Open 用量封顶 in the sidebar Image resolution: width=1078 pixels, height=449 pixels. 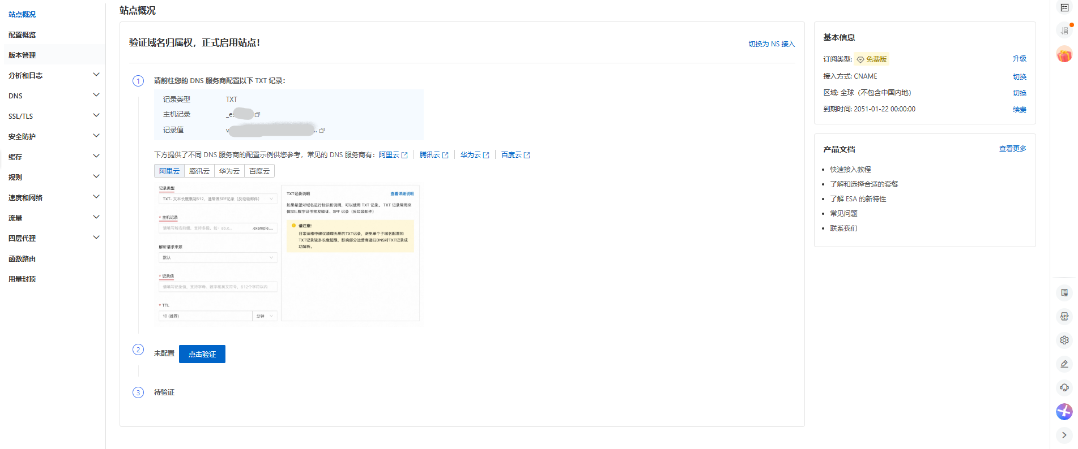pos(22,279)
